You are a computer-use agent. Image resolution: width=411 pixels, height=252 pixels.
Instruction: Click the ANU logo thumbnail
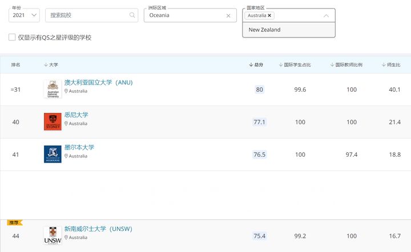tap(53, 90)
